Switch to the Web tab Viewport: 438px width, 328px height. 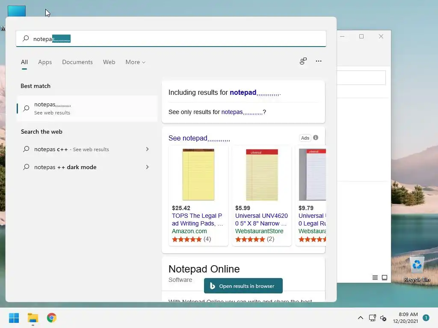click(109, 62)
